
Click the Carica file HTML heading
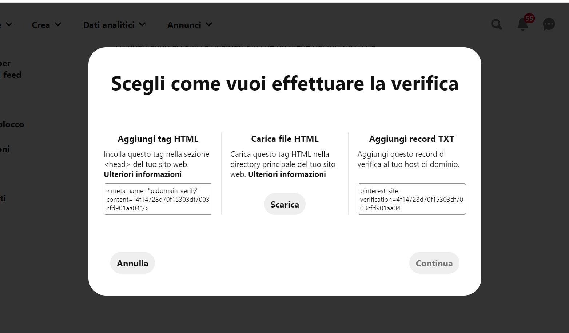(x=284, y=139)
